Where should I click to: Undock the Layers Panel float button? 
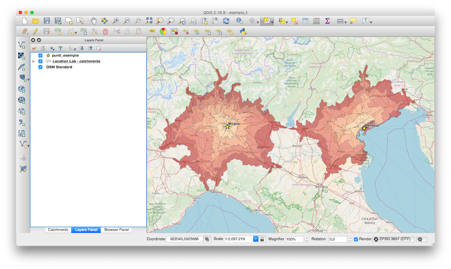pyautogui.click(x=39, y=40)
